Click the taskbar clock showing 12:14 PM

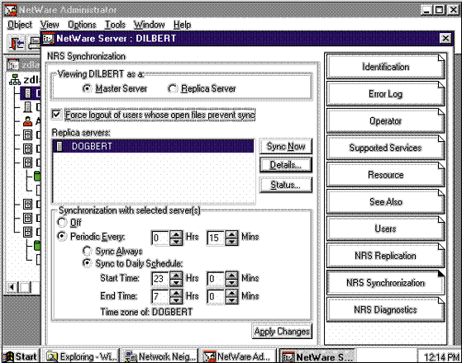[x=441, y=357]
